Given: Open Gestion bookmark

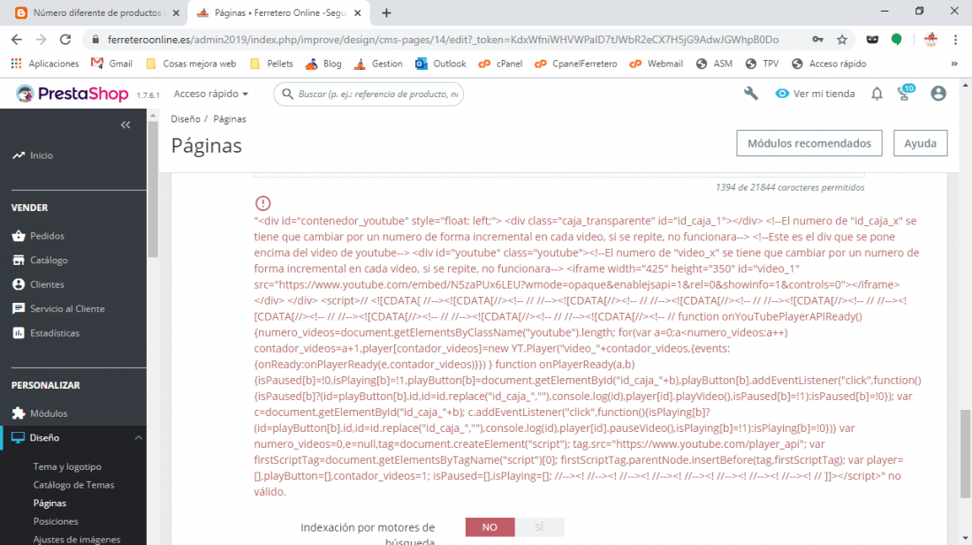Looking at the screenshot, I should coord(378,64).
